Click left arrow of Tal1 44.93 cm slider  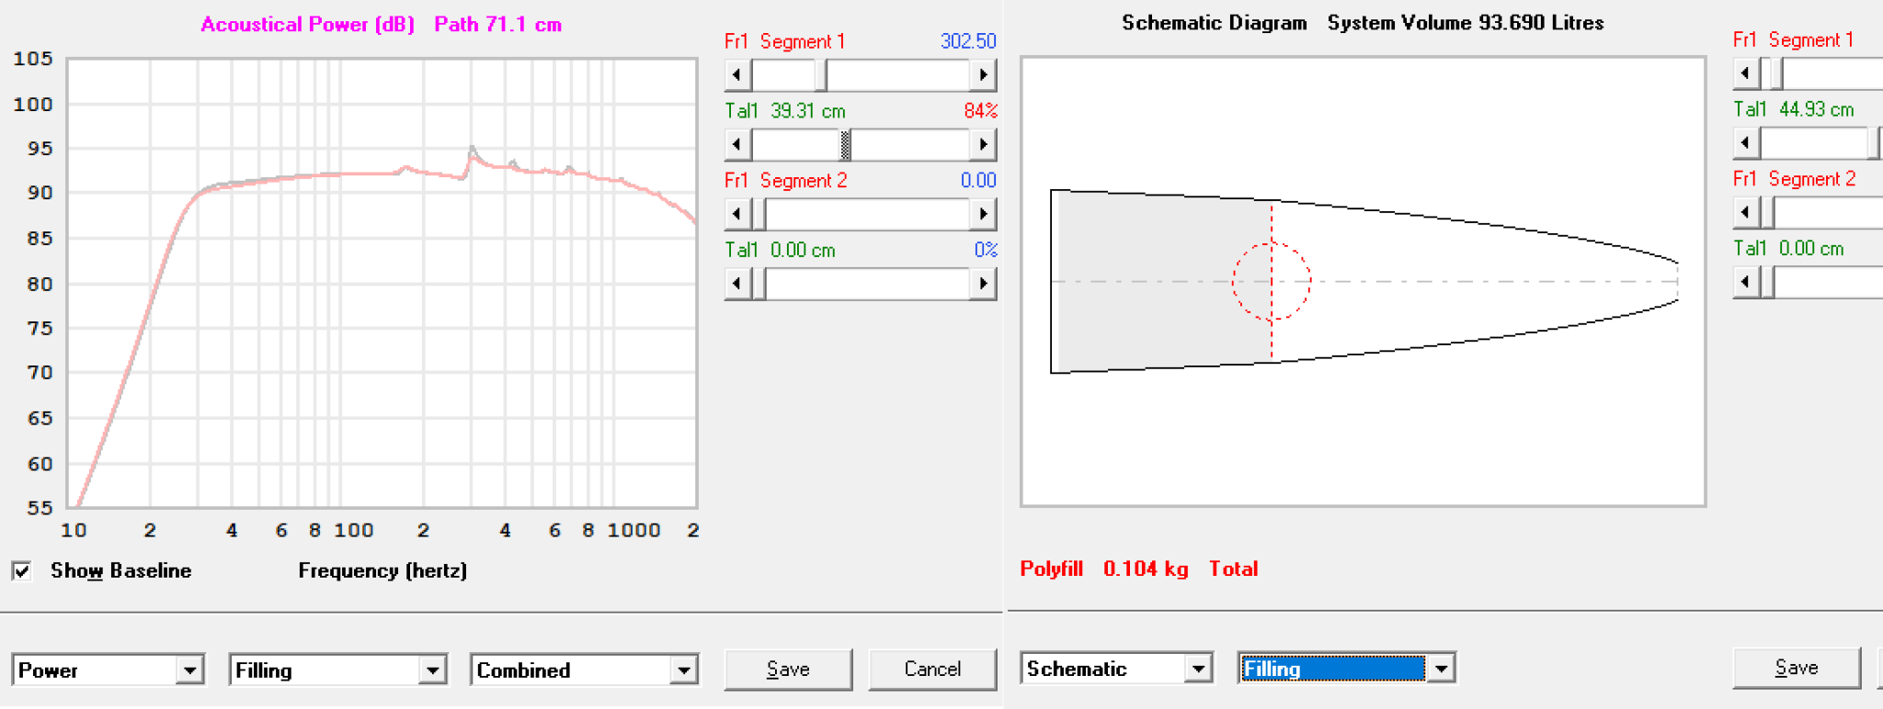(1746, 142)
